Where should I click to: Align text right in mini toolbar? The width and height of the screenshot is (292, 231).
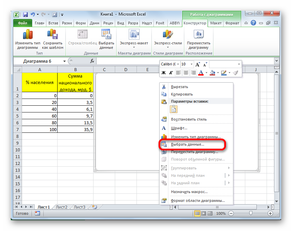click(193, 72)
